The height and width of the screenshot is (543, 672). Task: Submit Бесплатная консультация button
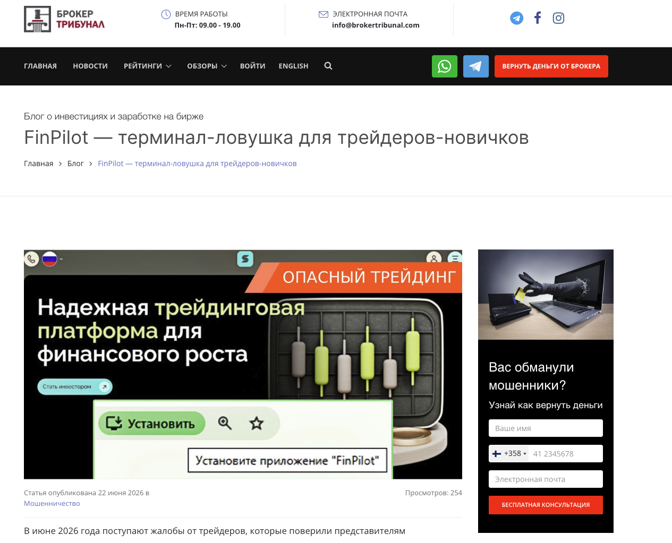tap(546, 505)
